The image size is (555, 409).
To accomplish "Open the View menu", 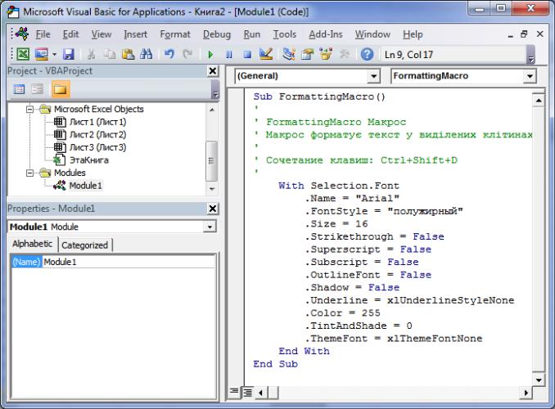I will pos(102,34).
